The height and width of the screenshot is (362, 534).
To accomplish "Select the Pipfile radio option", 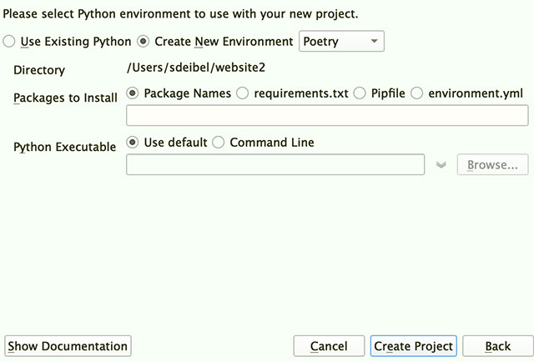I will pos(359,93).
